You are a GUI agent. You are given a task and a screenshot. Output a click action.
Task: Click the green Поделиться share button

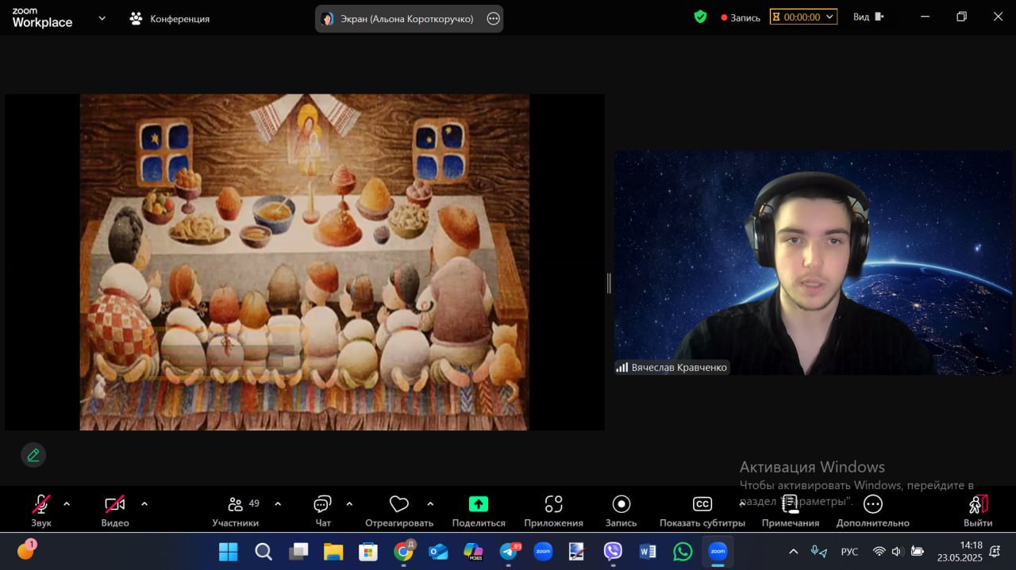479,510
